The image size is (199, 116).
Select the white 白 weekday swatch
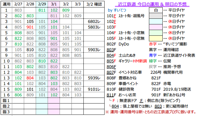tap(156, 10)
